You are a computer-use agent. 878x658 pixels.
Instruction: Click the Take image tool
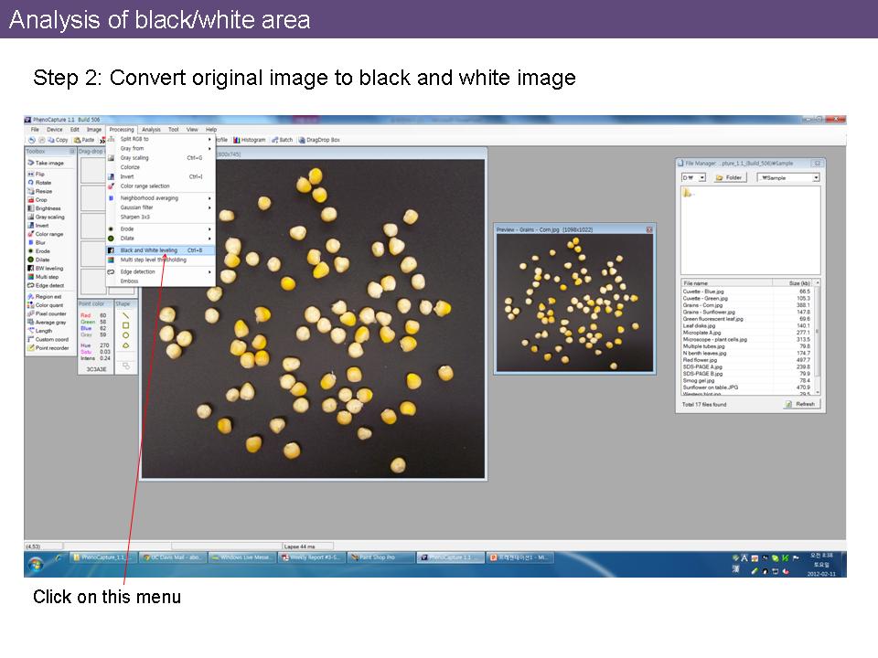(49, 163)
